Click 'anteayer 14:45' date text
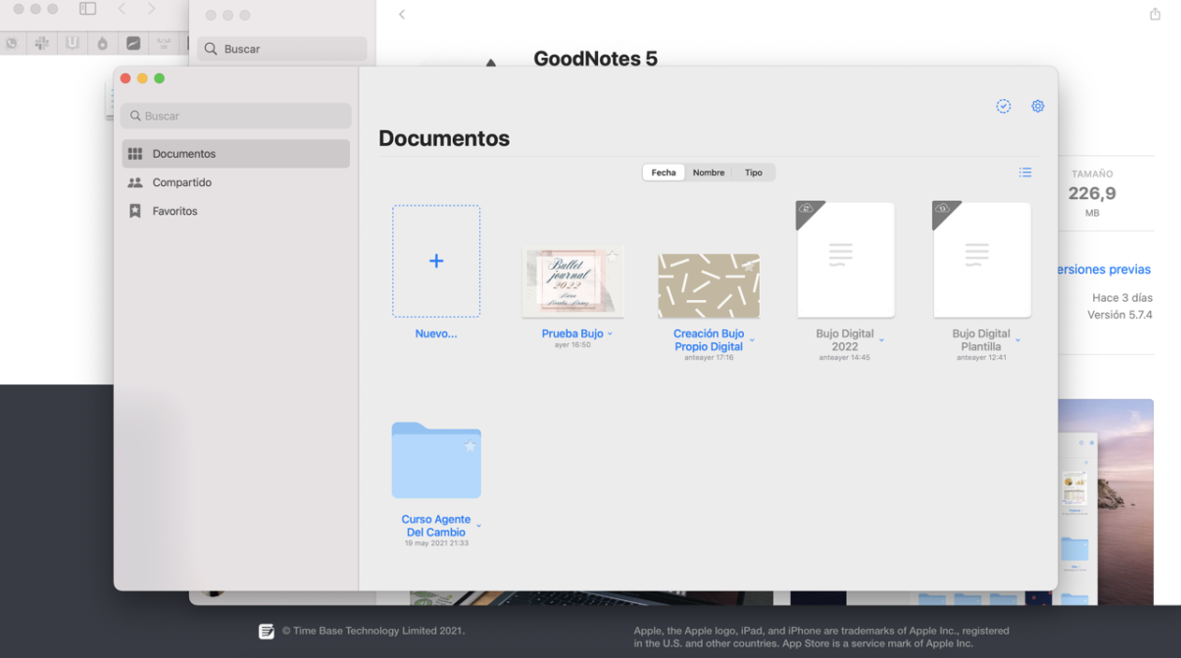 (844, 358)
